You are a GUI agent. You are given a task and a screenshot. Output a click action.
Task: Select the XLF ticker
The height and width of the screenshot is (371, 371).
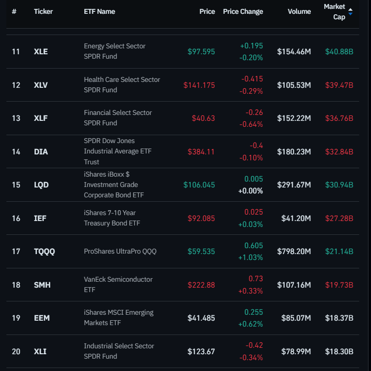(41, 118)
